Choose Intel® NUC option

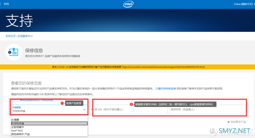pos(49,130)
